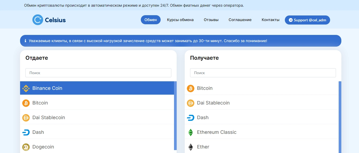Go to Курсы обмена menu item
Image resolution: width=359 pixels, height=153 pixels.
click(180, 20)
